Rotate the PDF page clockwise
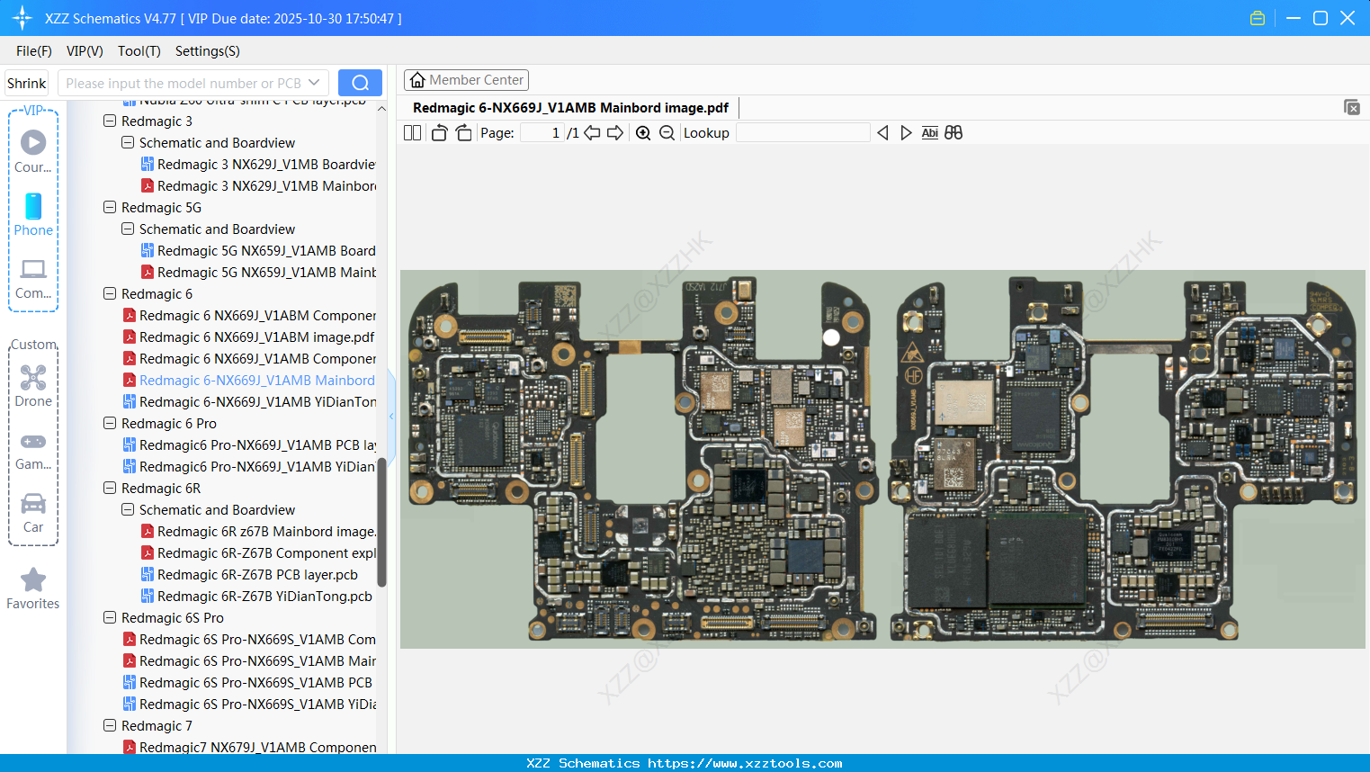Image resolution: width=1370 pixels, height=772 pixels. 463,132
